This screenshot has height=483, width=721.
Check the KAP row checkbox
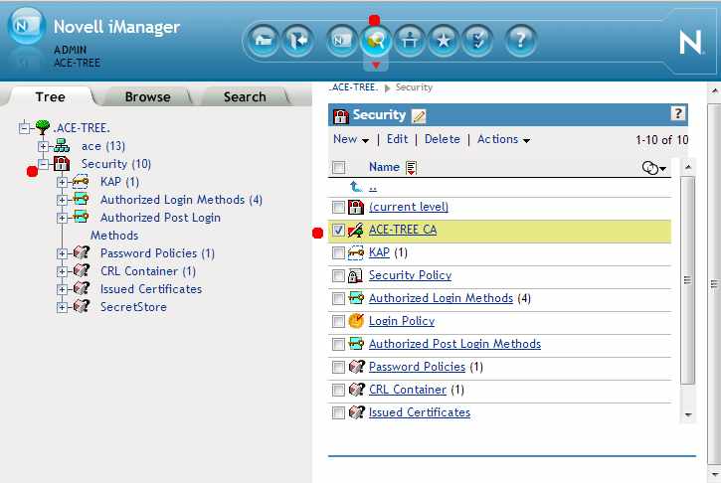tap(338, 252)
